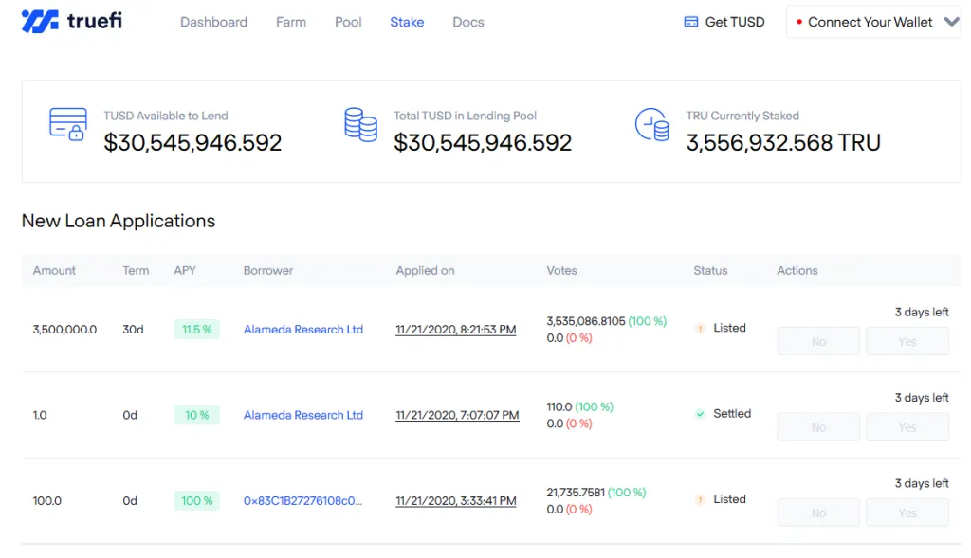The image size is (971, 558).
Task: Vote Yes on the 100.0 loan
Action: (x=907, y=513)
